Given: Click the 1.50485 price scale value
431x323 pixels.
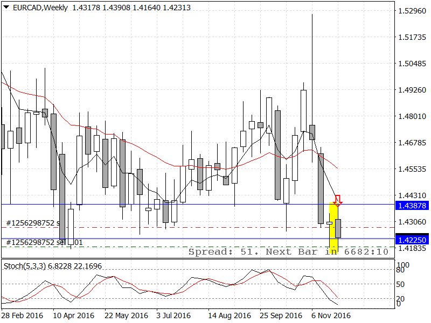Looking at the screenshot, I should pyautogui.click(x=412, y=64).
